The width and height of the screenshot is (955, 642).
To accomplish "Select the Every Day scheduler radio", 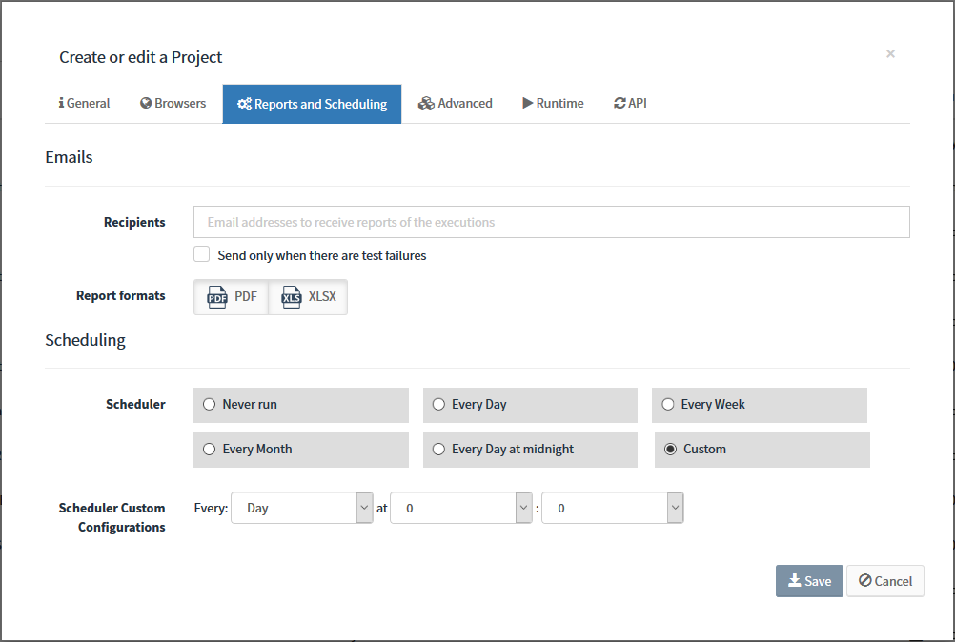I will coord(438,404).
